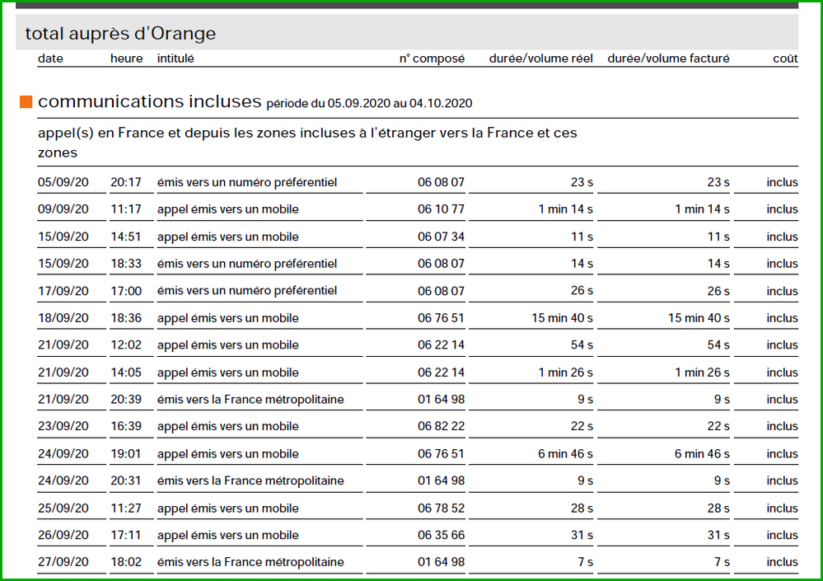Select time 14:51
Viewport: 823px width, 581px height.
point(126,237)
